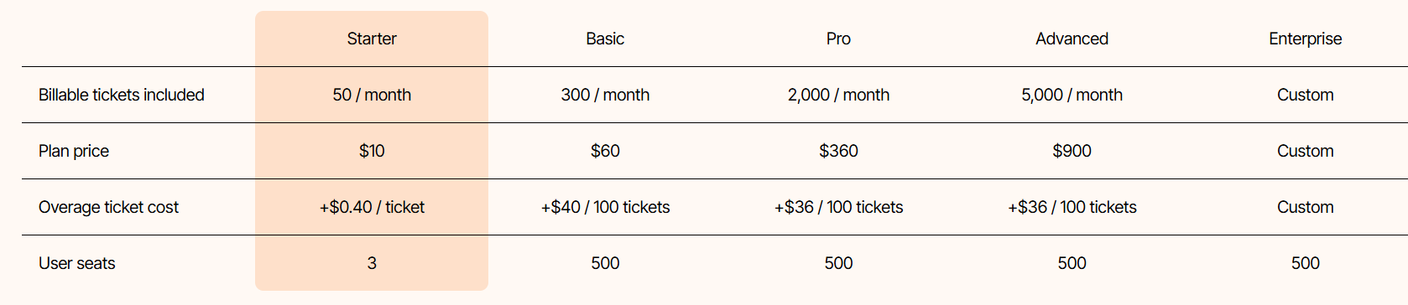Select the Advanced plan header
The image size is (1408, 305).
coord(1072,39)
